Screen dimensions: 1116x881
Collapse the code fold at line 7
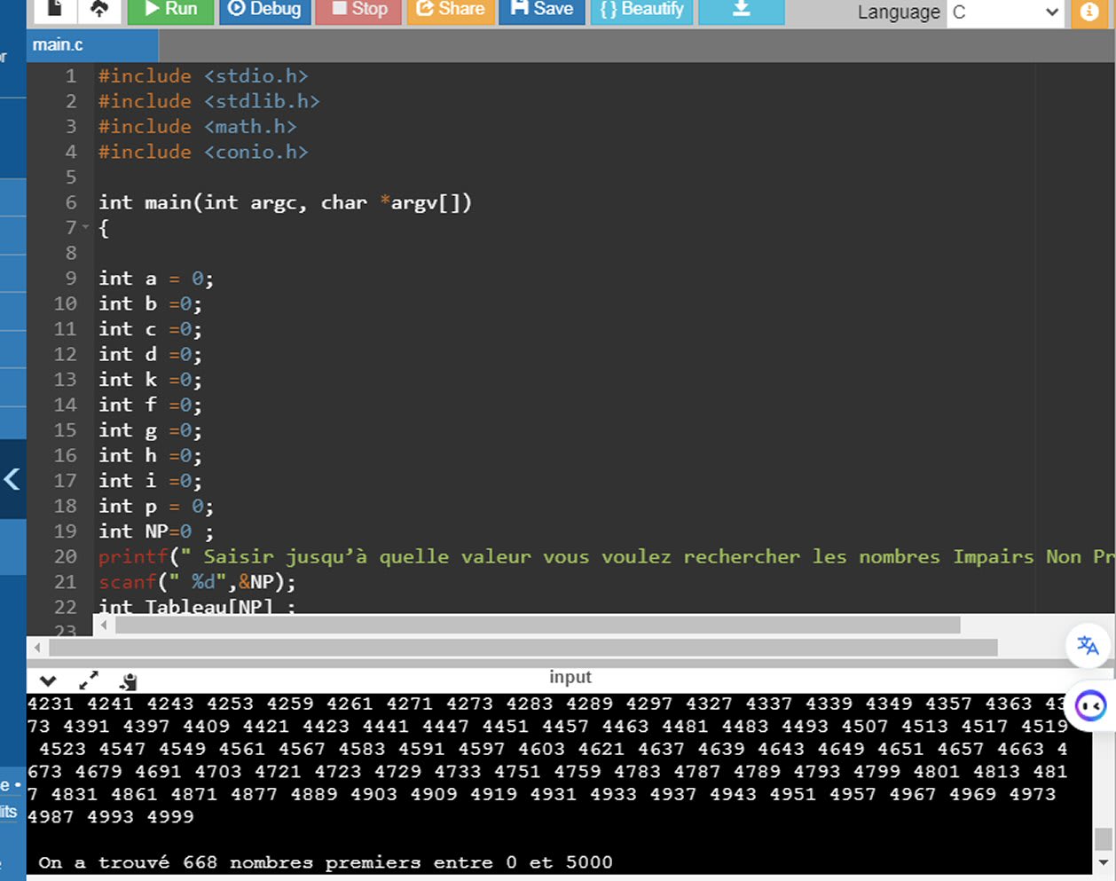pyautogui.click(x=86, y=228)
